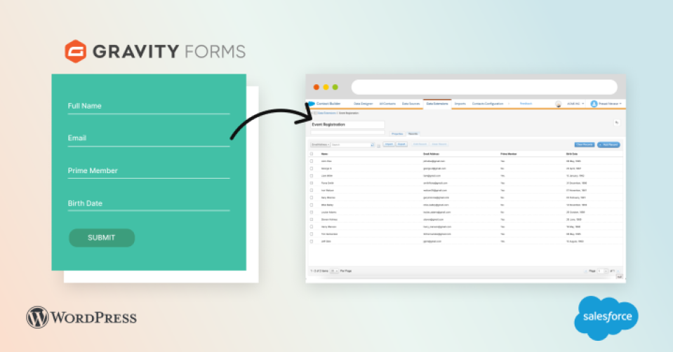Click the Page number stepper field
Viewport: 673px width, 352px height.
click(x=603, y=271)
